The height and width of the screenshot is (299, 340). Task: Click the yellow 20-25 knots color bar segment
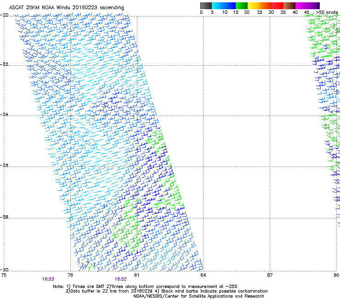tap(254, 6)
